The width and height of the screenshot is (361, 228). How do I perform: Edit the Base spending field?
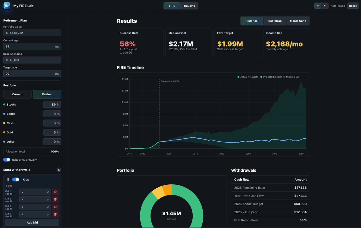pyautogui.click(x=32, y=60)
